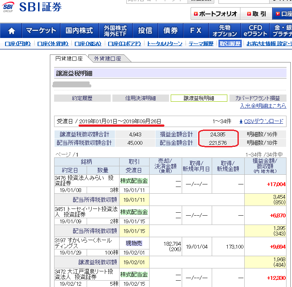292x287 pixels.
Task: Click the SBI証券 logo
Action: point(32,7)
